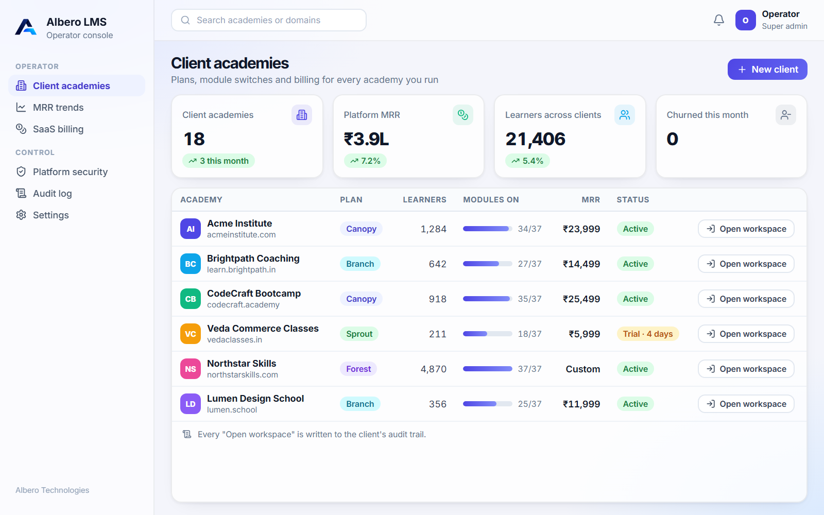Open SaaS billing page
Image resolution: width=824 pixels, height=515 pixels.
77,129
